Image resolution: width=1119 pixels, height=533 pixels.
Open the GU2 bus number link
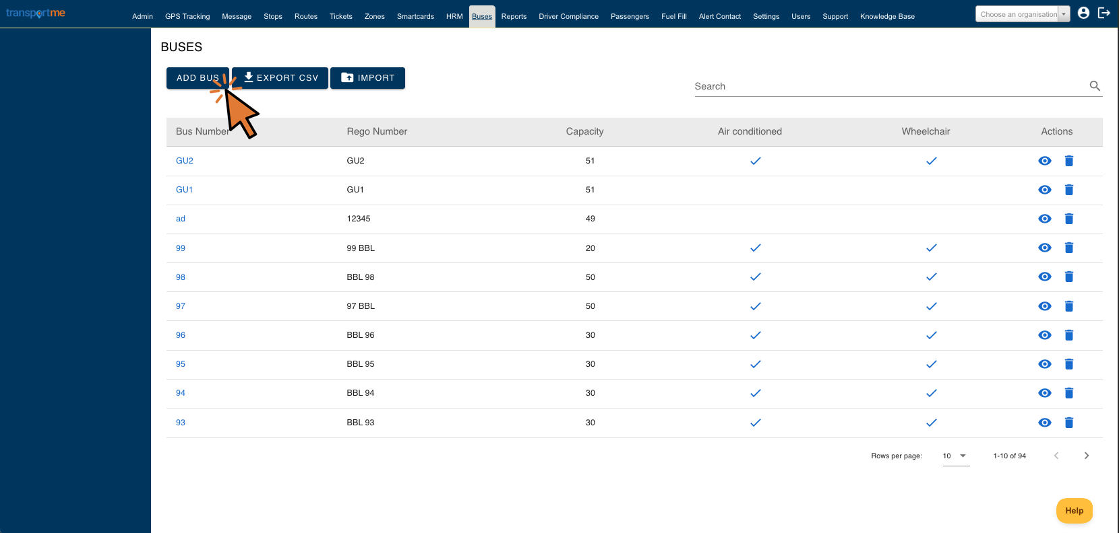click(185, 161)
